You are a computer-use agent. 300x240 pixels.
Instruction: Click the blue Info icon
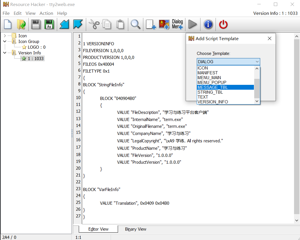coord(208,24)
